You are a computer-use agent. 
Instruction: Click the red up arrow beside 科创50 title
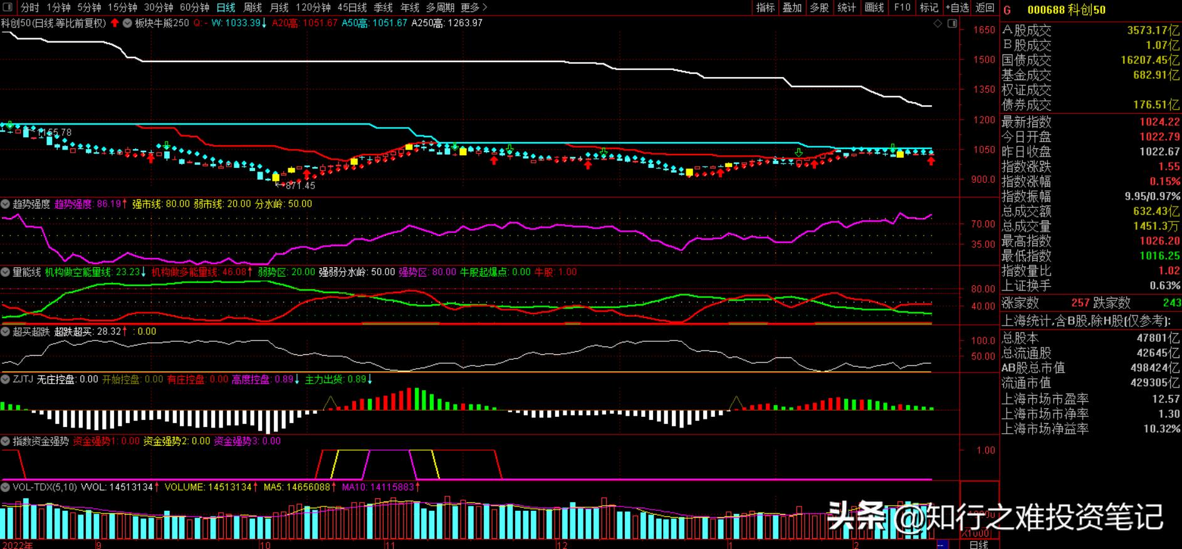click(x=115, y=23)
